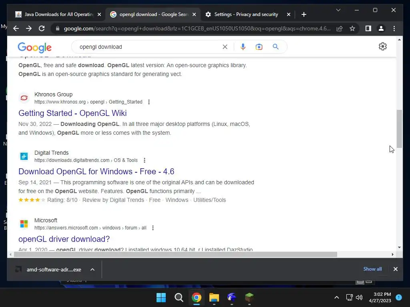Share this page from address bar
410x307 pixels.
click(340, 28)
